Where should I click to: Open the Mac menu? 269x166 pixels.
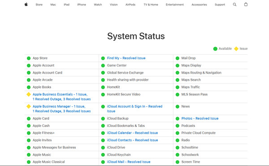pyautogui.click(x=53, y=4)
